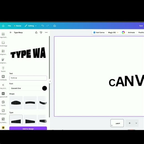Open the Easy Reflections app in sidebar
Viewport: 144px width, 144px height.
click(x=3, y=120)
